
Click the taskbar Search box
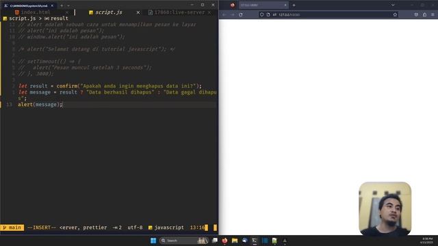click(x=184, y=241)
